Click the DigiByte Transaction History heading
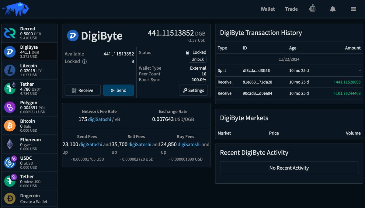The image size is (365, 208). [261, 33]
